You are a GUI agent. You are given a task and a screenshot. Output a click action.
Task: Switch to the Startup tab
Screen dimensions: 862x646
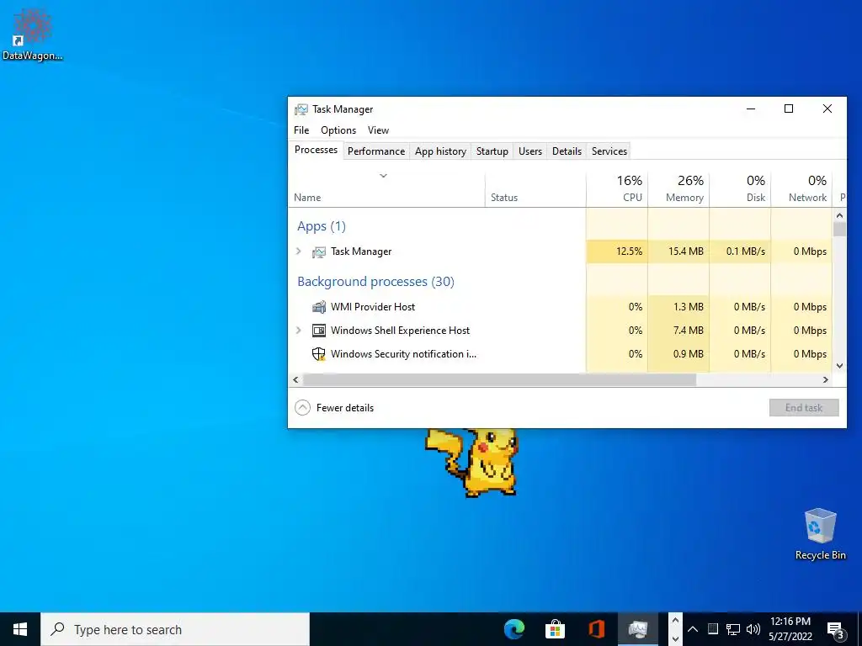coord(492,151)
